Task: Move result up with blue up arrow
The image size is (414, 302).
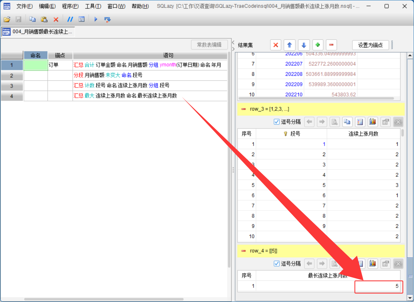Action: (x=290, y=45)
